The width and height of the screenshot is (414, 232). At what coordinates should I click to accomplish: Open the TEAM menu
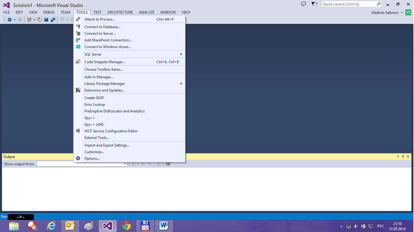(x=65, y=12)
